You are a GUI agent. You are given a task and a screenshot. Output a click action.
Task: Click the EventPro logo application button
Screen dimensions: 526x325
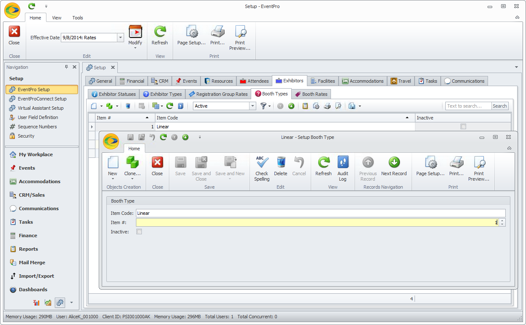coord(12,11)
